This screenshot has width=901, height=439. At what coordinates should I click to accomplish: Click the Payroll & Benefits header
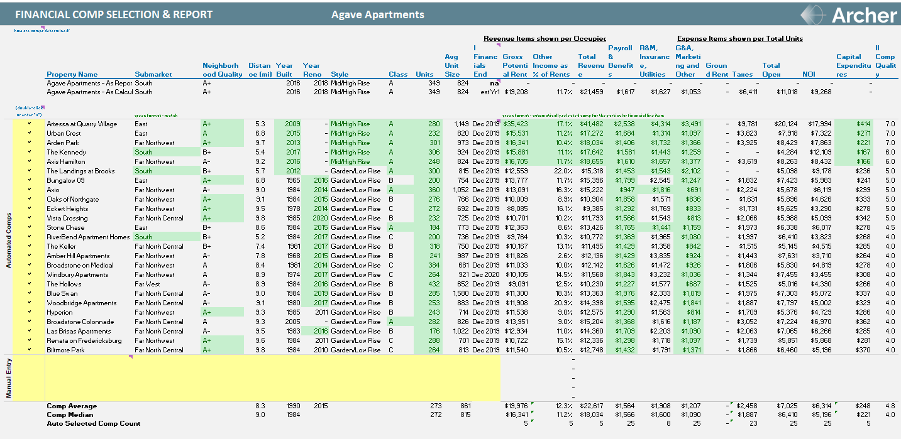621,61
